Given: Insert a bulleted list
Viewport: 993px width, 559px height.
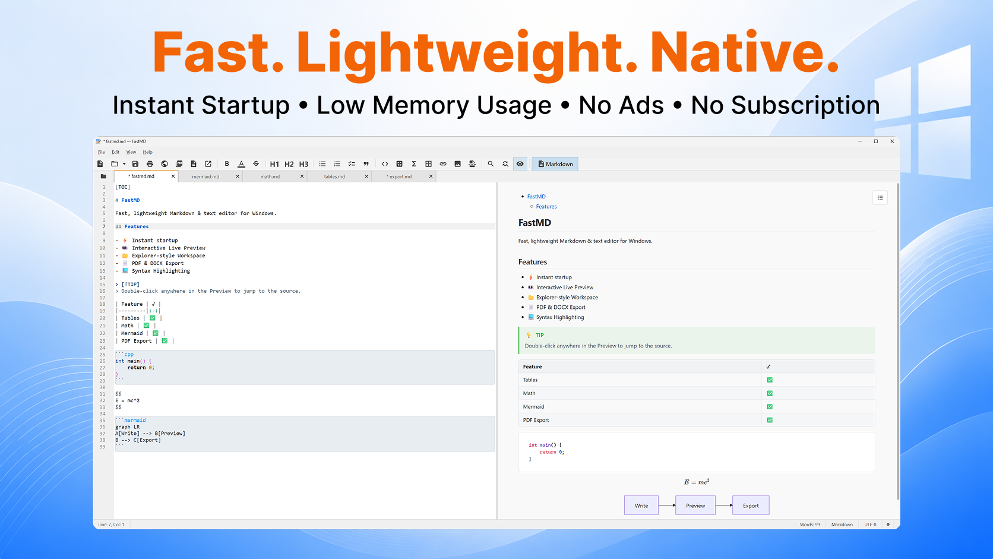Looking at the screenshot, I should [x=322, y=164].
